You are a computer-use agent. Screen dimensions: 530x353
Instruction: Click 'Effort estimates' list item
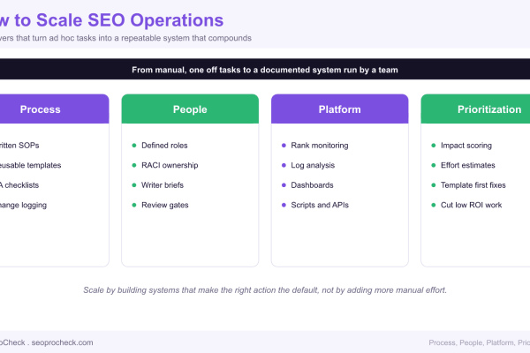point(468,165)
